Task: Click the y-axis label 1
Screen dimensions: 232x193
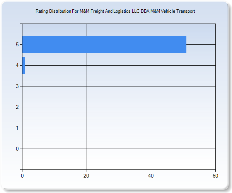Action: (x=17, y=128)
